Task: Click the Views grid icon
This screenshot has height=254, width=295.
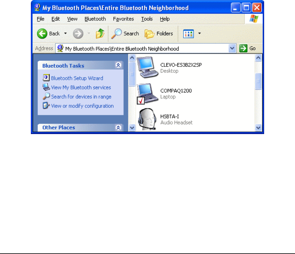Action: coord(189,34)
